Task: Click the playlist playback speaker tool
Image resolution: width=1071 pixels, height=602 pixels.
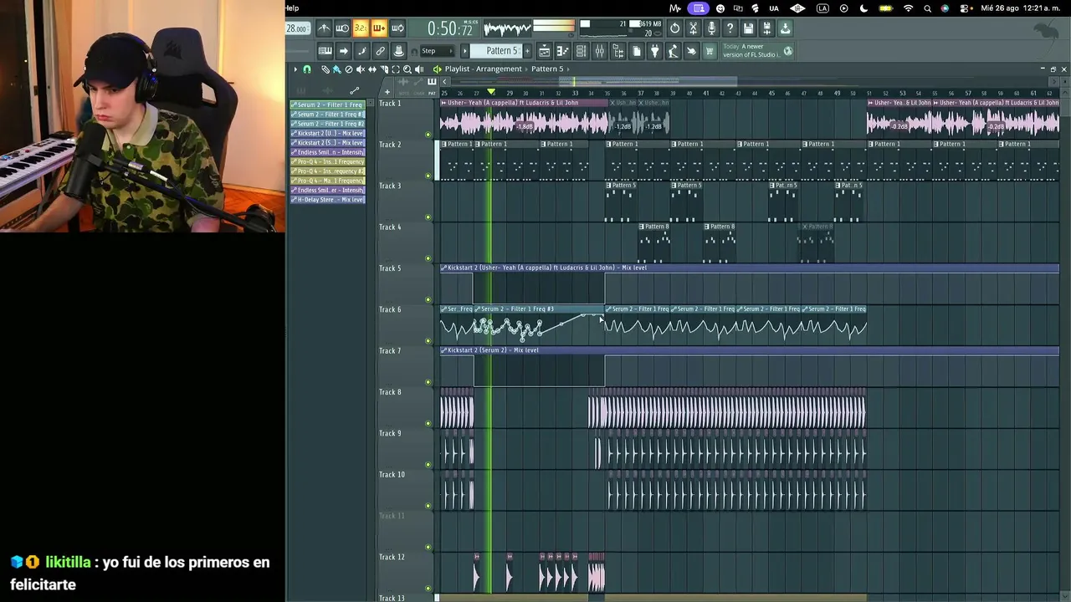Action: [419, 69]
